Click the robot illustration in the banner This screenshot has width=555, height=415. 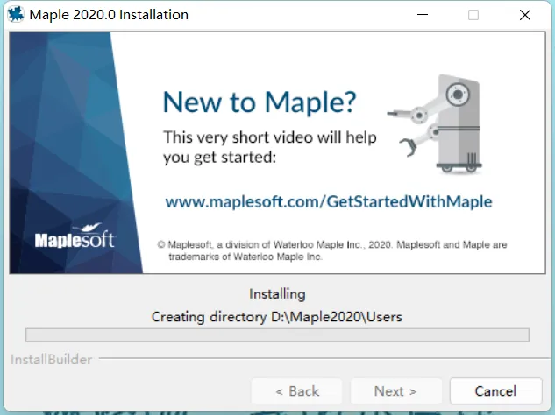[435, 123]
